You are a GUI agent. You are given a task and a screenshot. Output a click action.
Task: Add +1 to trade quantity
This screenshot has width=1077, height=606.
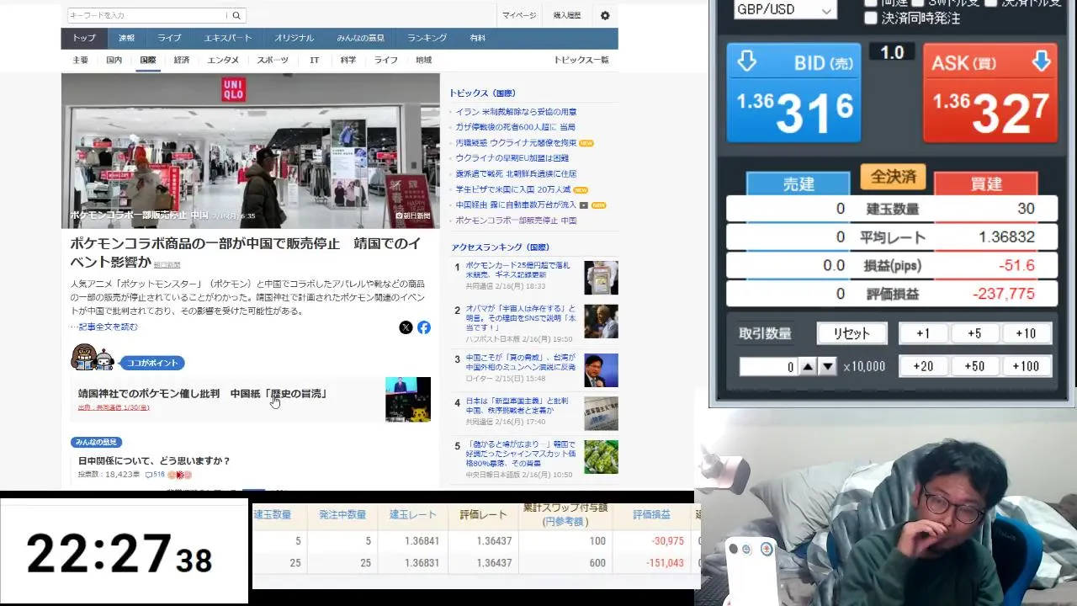coord(923,333)
